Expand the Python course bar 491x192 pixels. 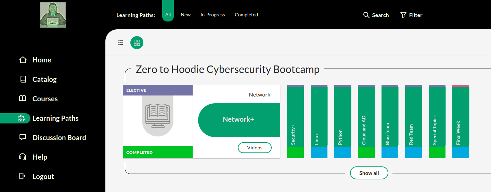343,121
